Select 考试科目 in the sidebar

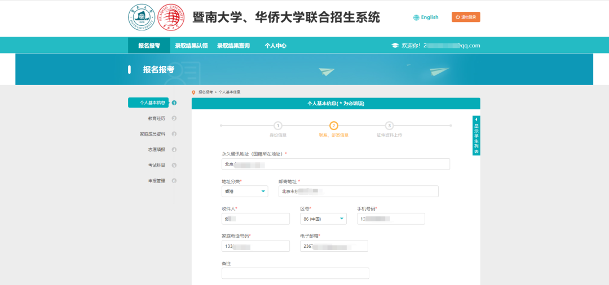pyautogui.click(x=157, y=165)
